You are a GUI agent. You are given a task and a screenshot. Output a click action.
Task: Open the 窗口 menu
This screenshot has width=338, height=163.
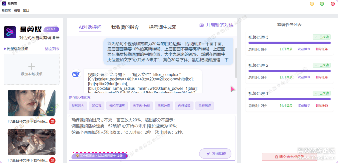(26, 10)
